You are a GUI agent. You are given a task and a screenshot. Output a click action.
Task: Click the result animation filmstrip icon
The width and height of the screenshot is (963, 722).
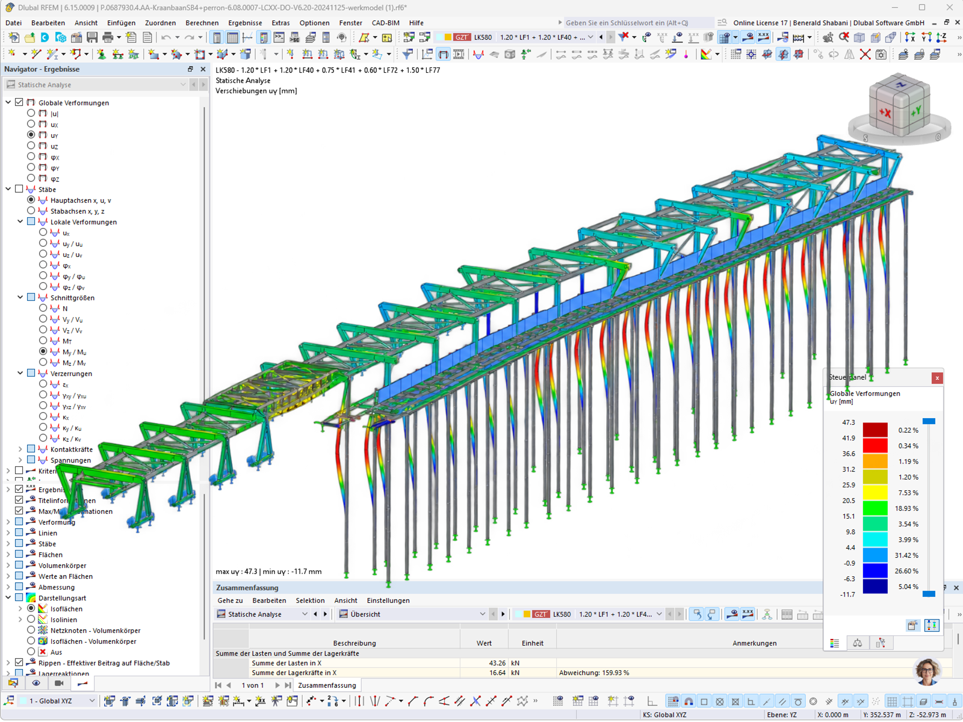pyautogui.click(x=459, y=54)
